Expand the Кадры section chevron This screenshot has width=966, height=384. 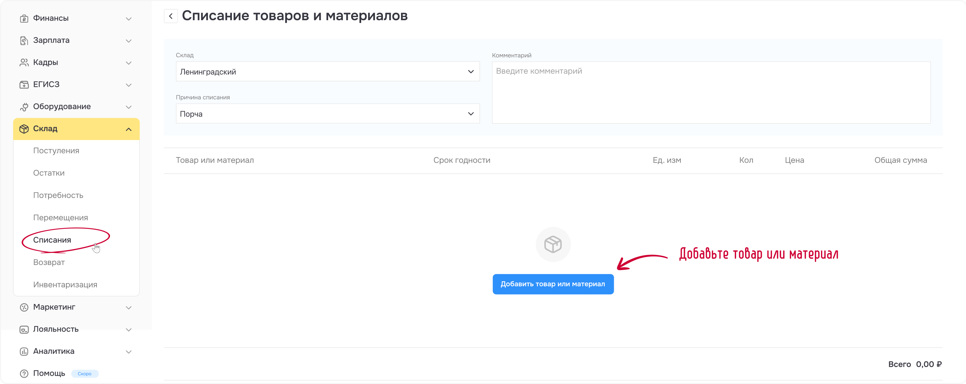point(129,63)
